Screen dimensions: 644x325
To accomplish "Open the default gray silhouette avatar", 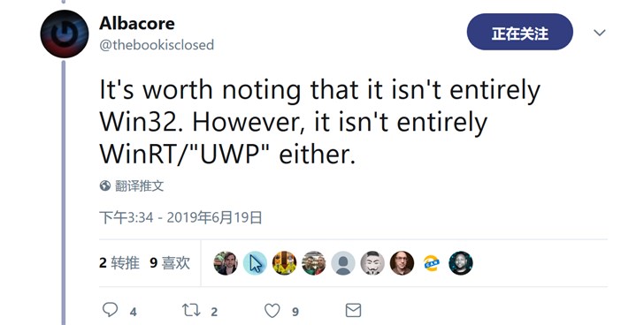I will coord(343,263).
